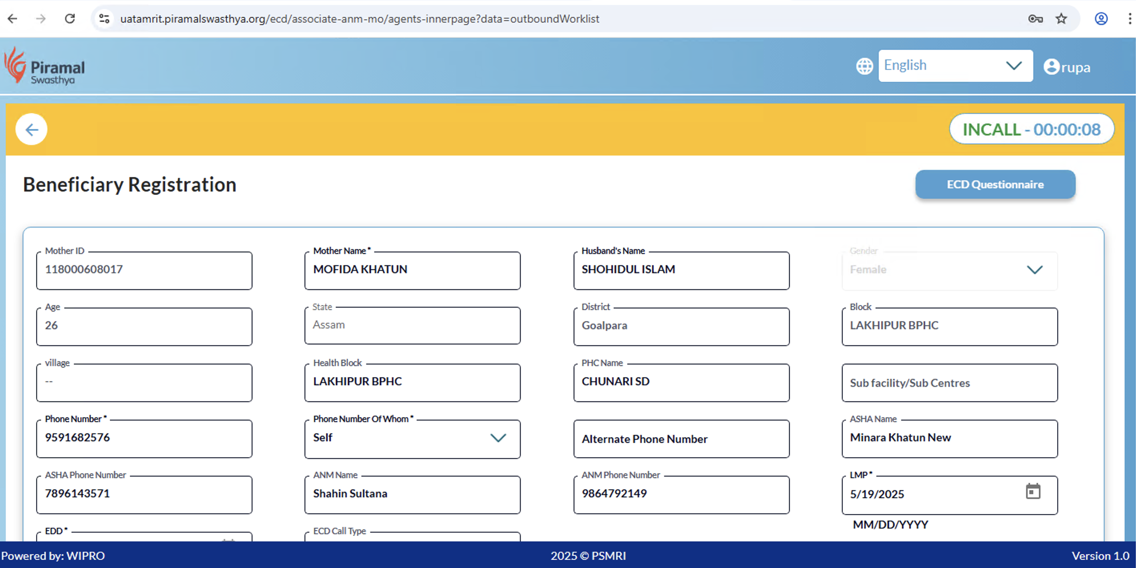Edit the Husband's Name field
This screenshot has width=1136, height=568.
click(x=681, y=270)
